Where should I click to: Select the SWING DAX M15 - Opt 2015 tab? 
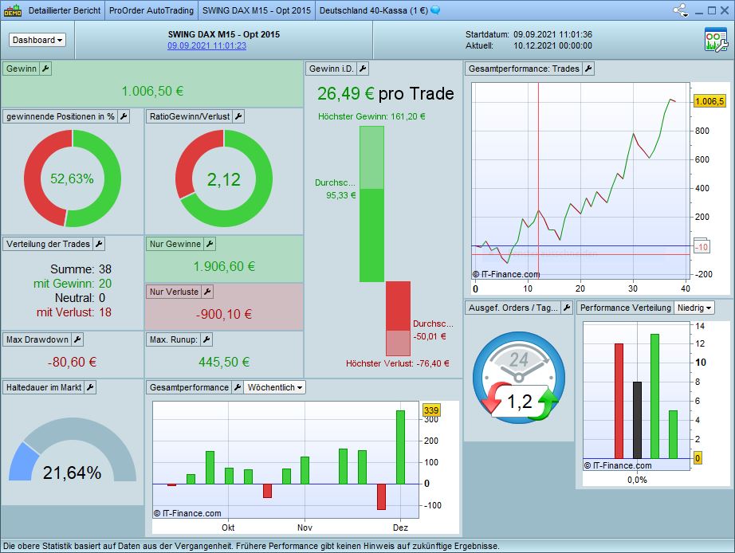pyautogui.click(x=257, y=10)
